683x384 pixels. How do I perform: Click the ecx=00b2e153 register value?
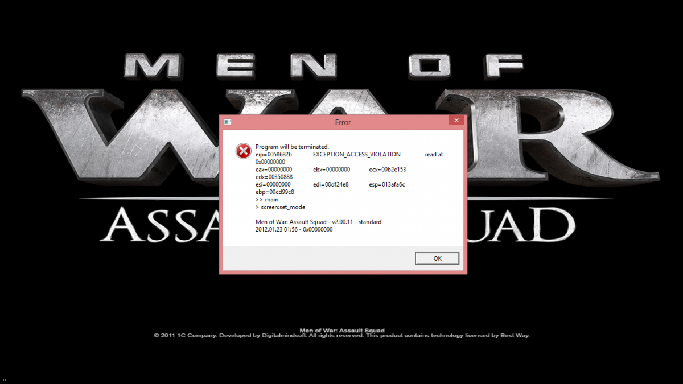point(387,170)
